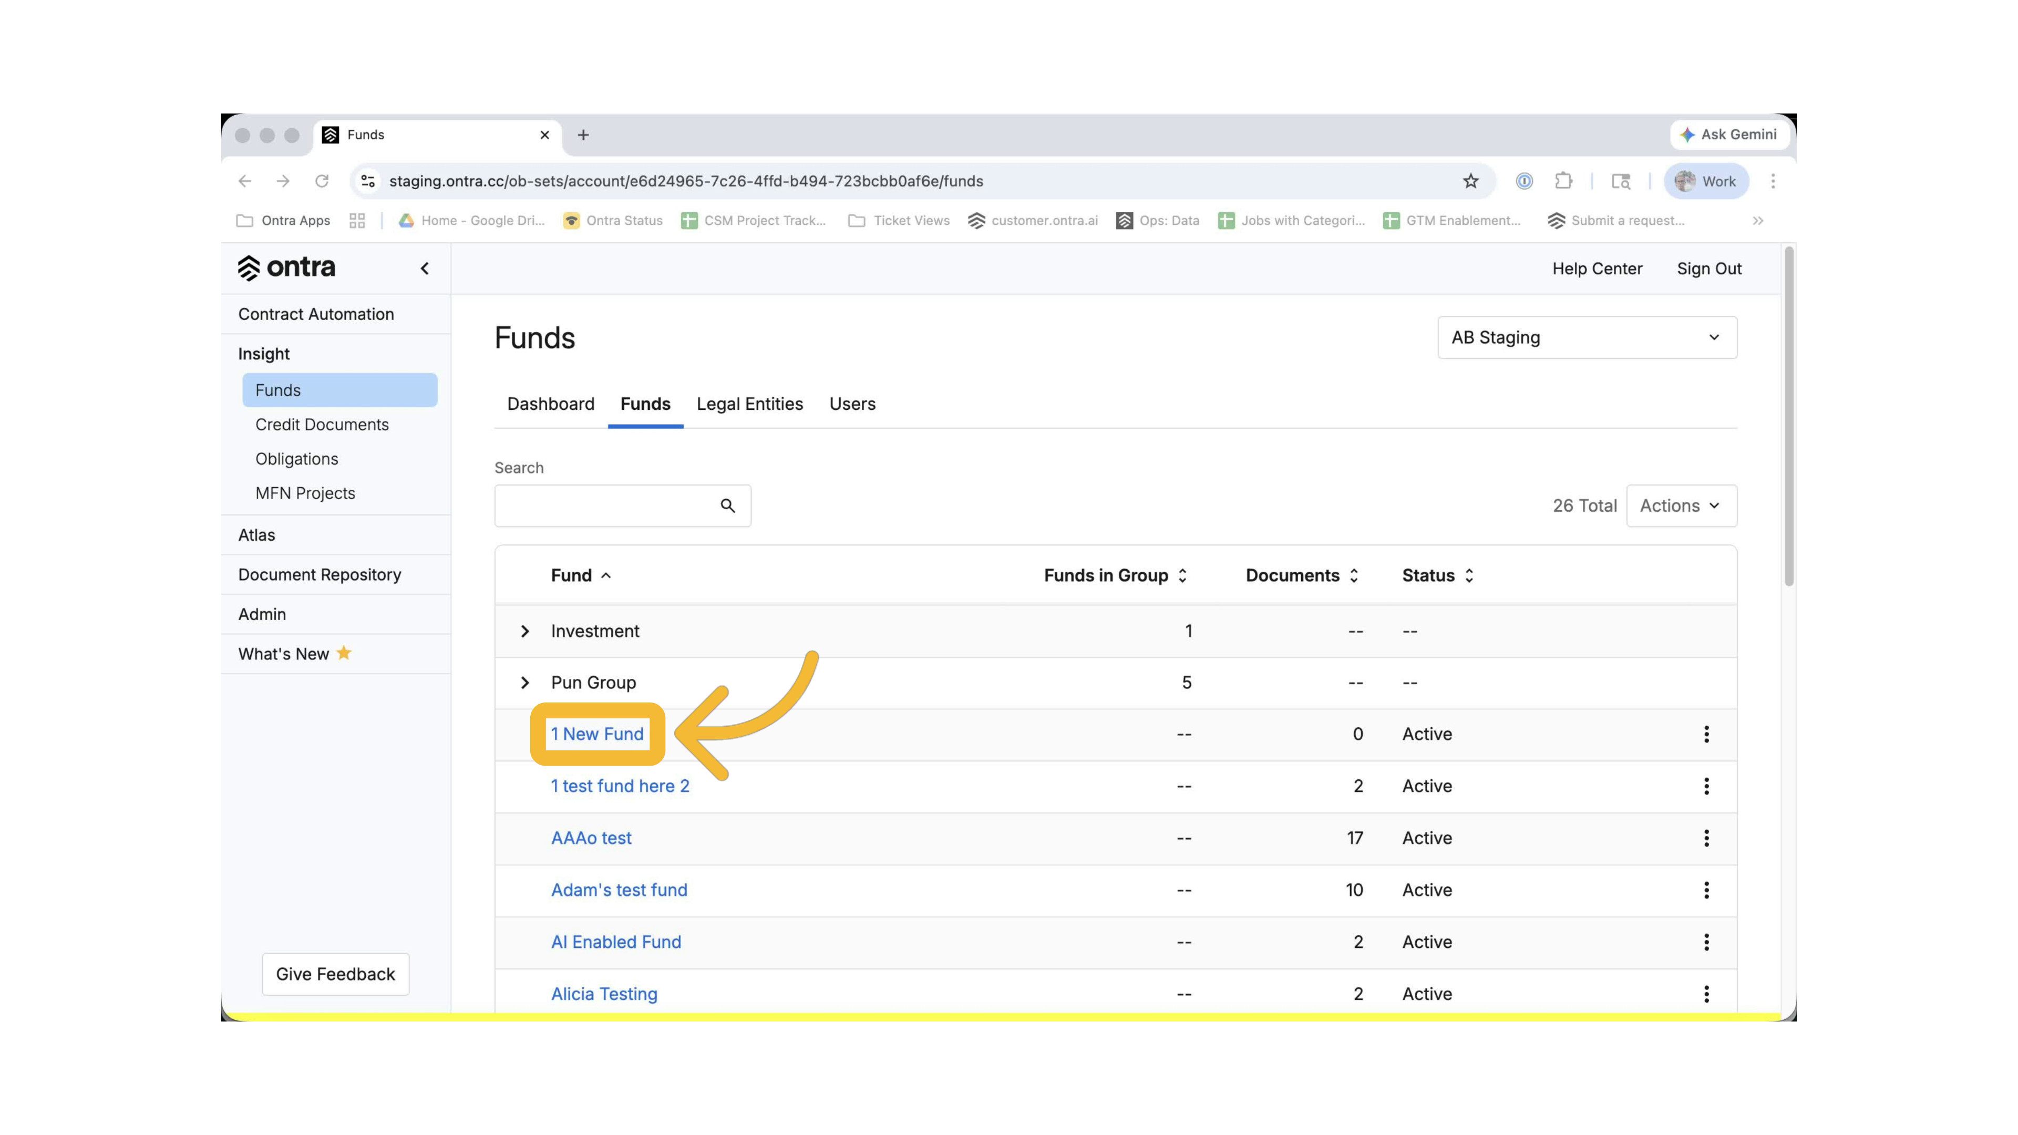This screenshot has width=2018, height=1135.
Task: Collapse the Ontra sidebar with the chevron
Action: [425, 269]
